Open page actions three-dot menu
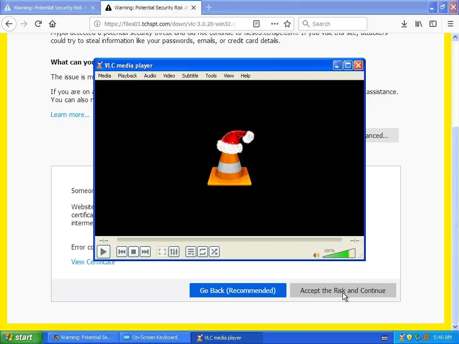This screenshot has width=459, height=344. tap(274, 24)
